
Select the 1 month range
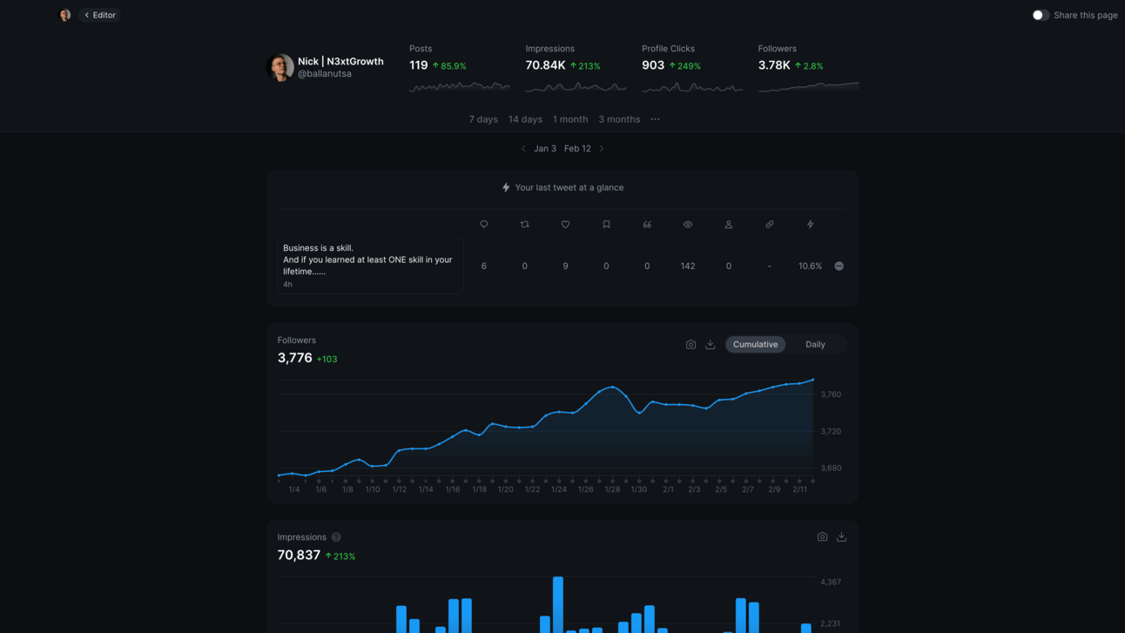tap(570, 119)
